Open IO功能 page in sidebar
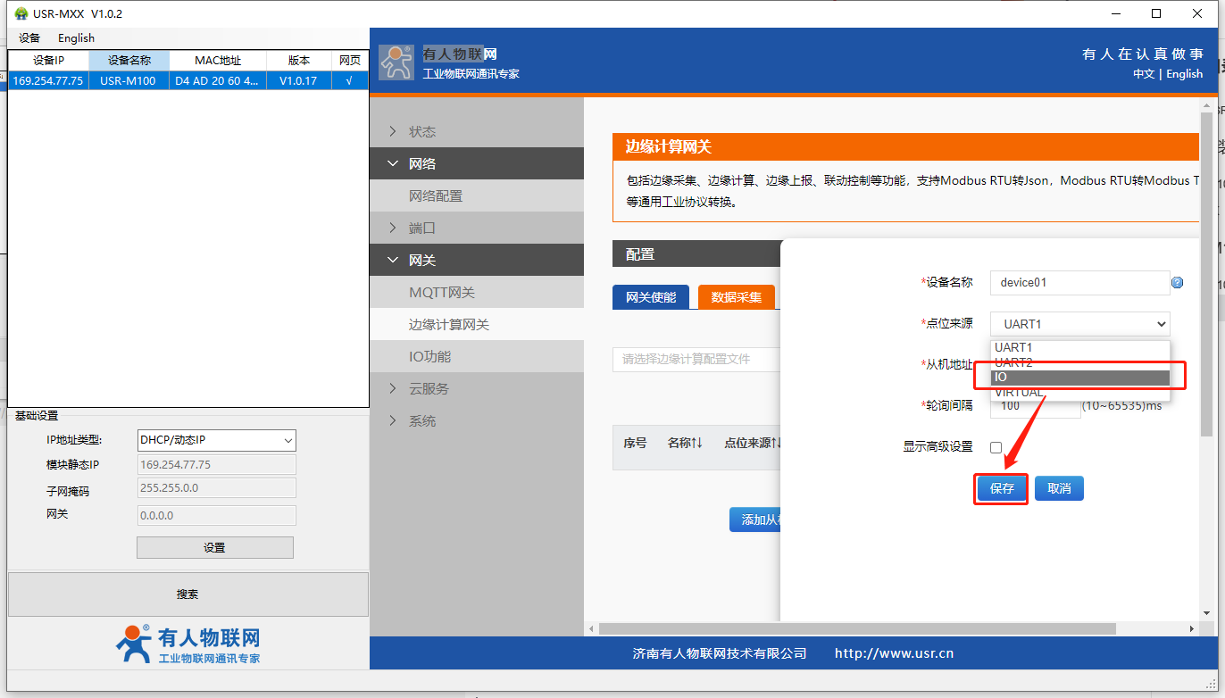 (477, 356)
